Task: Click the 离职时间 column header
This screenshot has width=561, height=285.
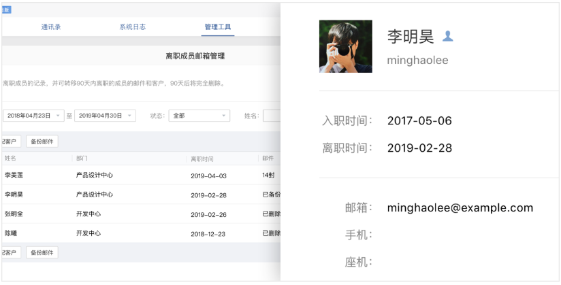Action: tap(202, 158)
